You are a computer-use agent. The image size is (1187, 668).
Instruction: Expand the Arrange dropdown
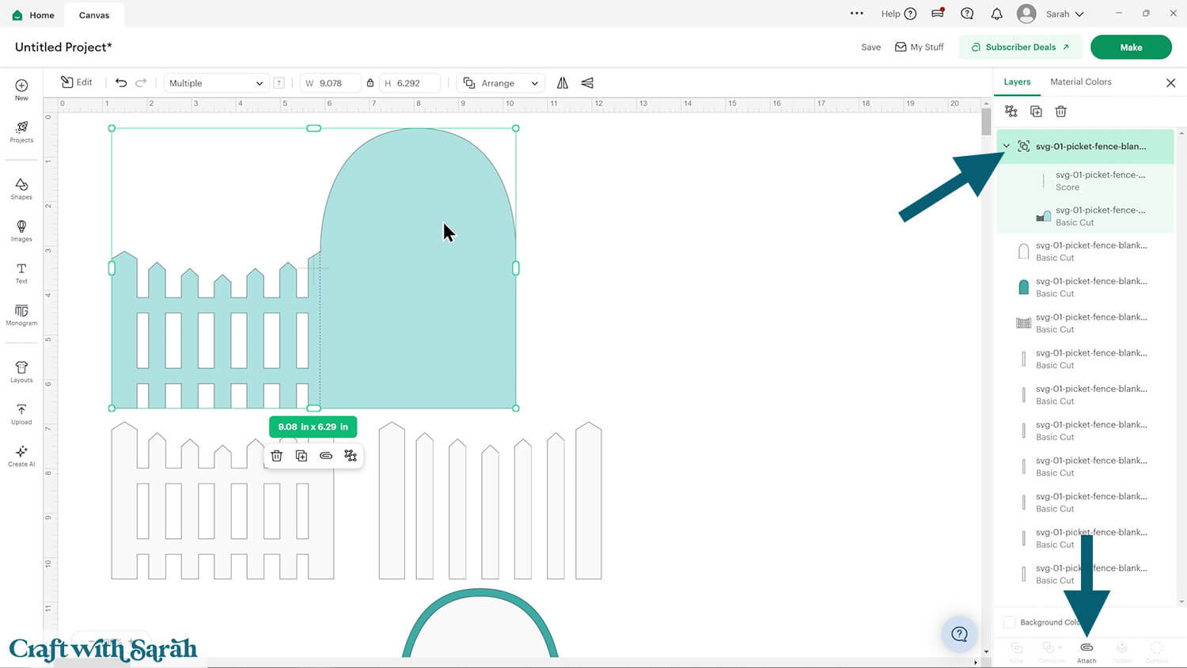point(501,83)
